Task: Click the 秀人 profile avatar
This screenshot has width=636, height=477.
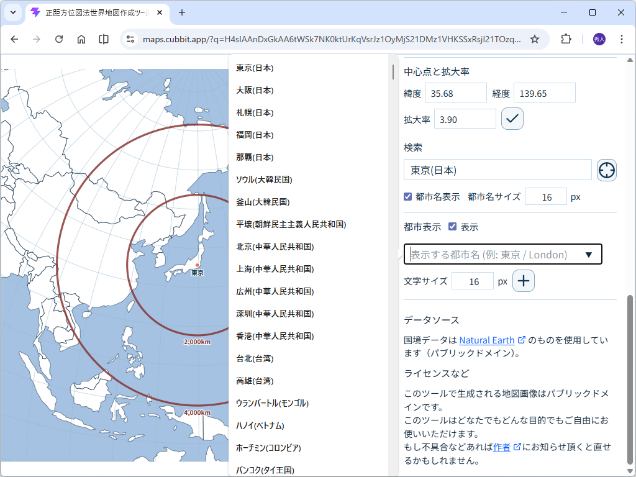Action: (x=597, y=39)
